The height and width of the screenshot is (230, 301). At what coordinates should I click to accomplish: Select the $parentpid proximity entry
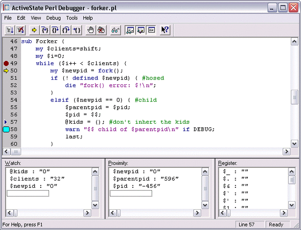click(x=146, y=179)
